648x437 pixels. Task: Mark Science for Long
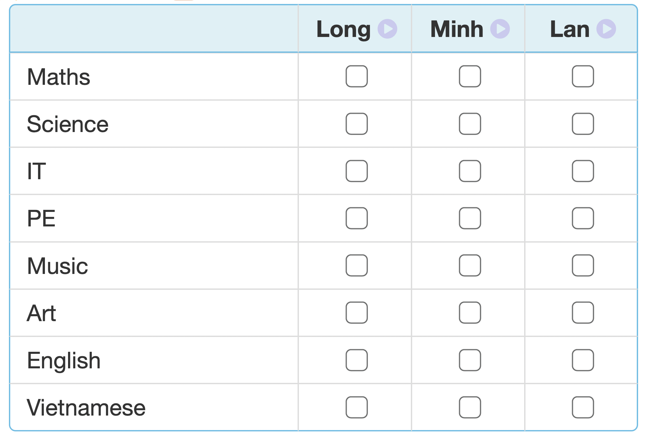coord(356,124)
